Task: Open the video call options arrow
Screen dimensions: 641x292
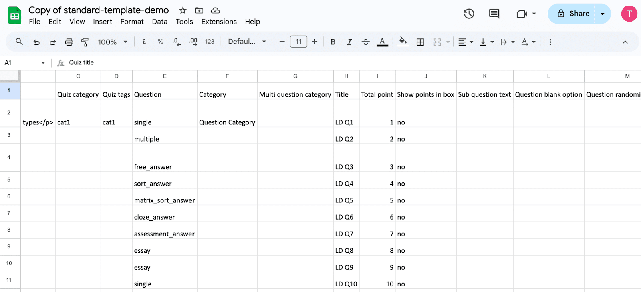Action: (534, 14)
